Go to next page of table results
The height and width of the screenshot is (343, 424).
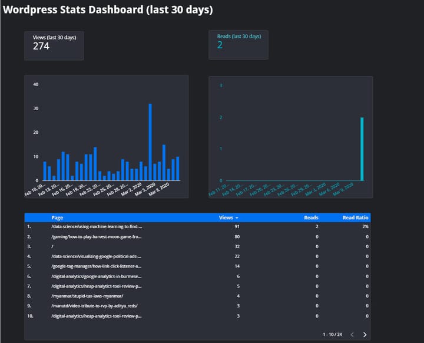click(365, 335)
